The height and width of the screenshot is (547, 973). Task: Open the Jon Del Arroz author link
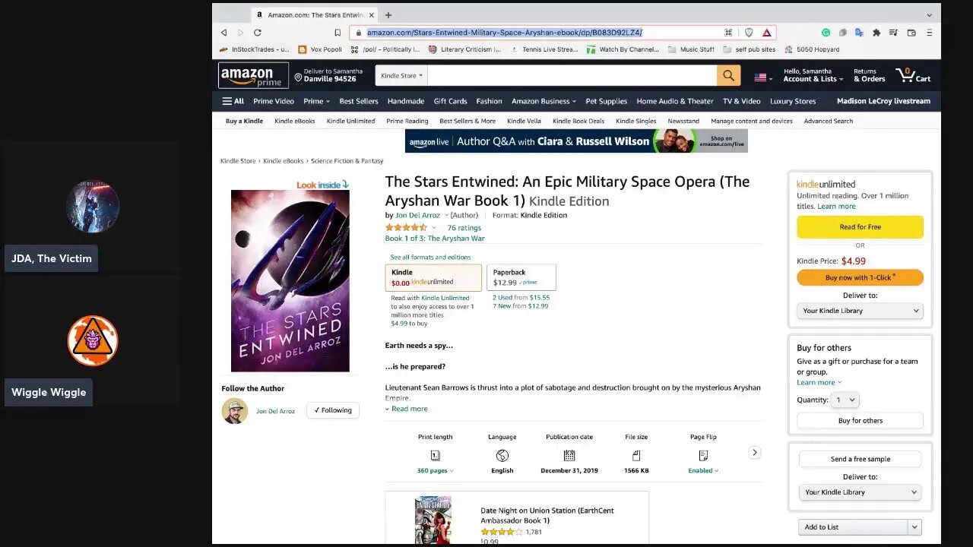(417, 215)
